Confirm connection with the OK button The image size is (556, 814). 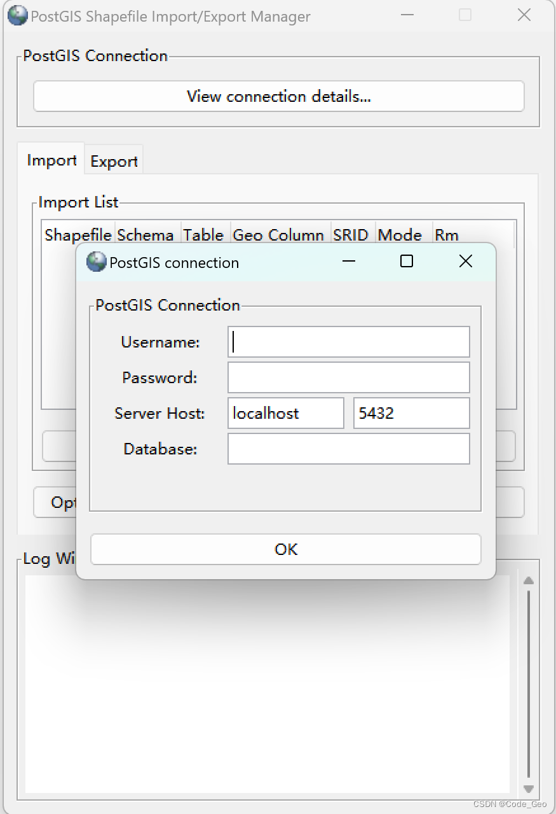[x=286, y=549]
